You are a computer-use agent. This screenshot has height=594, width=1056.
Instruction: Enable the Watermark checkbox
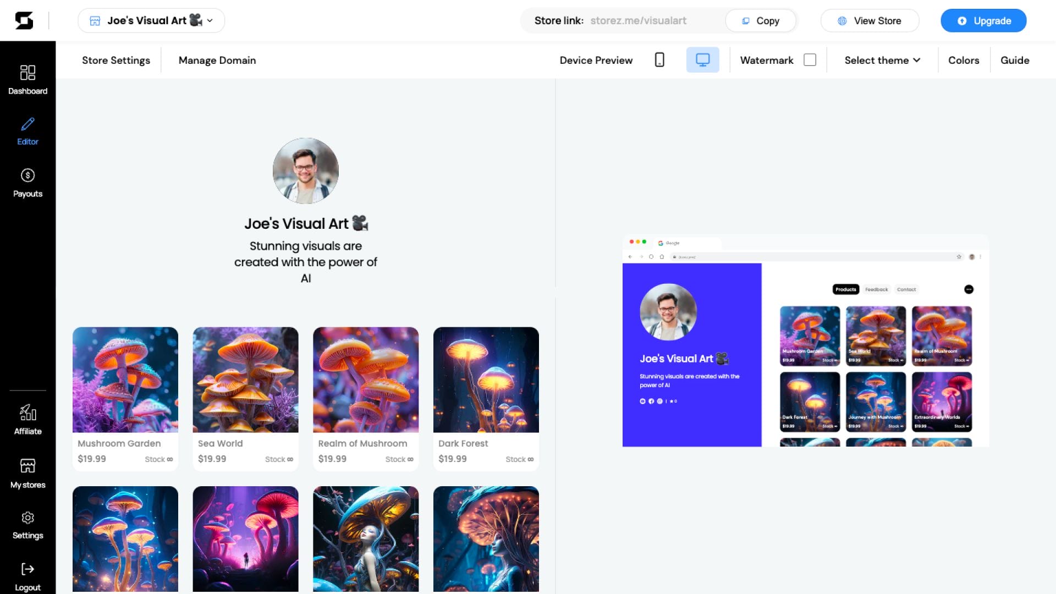point(810,60)
